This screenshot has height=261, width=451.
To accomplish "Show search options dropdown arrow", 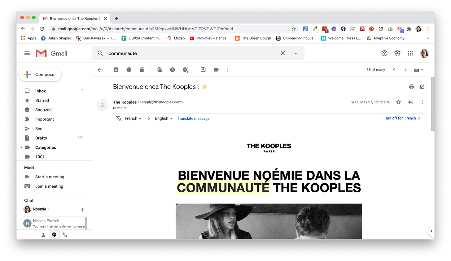I will 296,54.
